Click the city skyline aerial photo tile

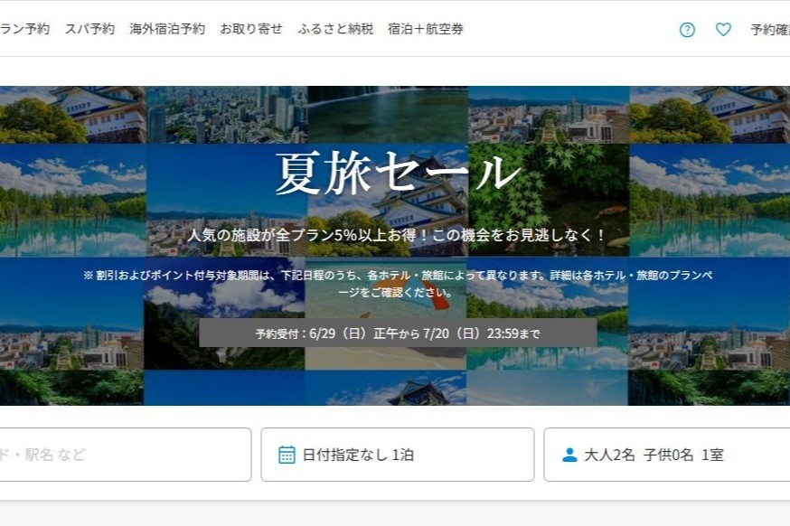227,115
